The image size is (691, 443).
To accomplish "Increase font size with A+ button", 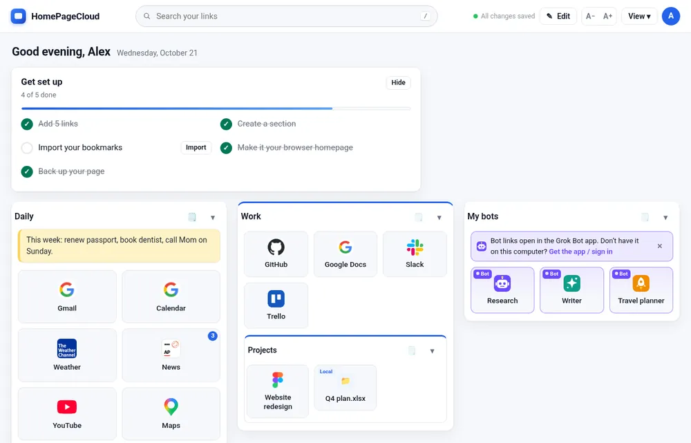I will (607, 17).
